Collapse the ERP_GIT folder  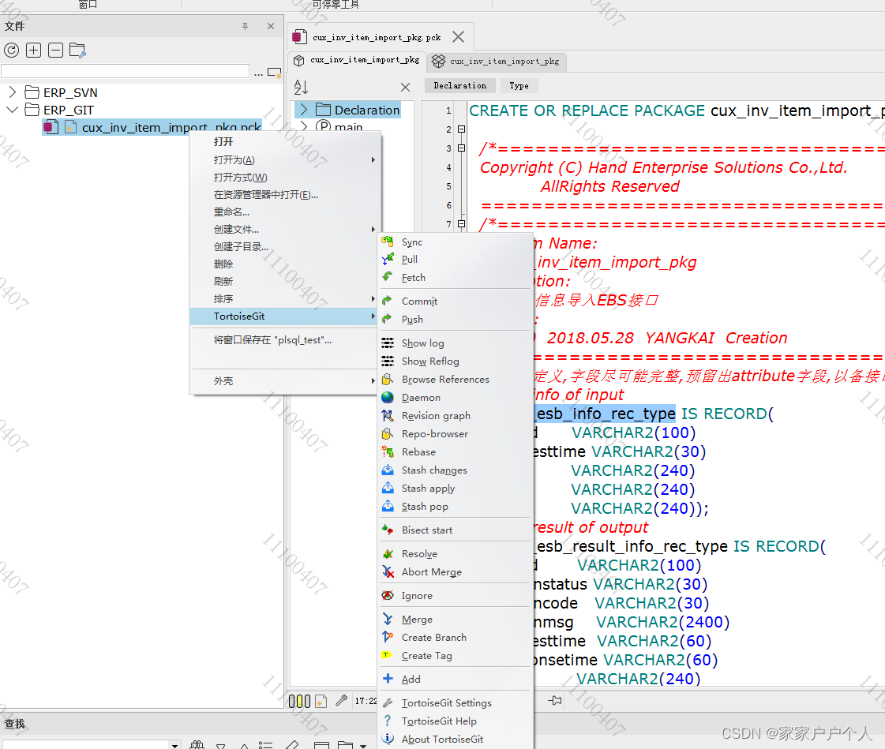(11, 110)
